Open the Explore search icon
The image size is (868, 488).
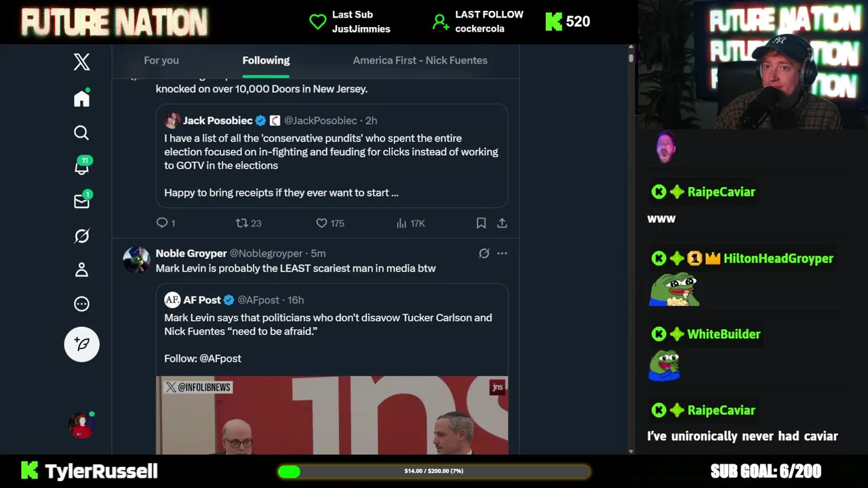(81, 133)
